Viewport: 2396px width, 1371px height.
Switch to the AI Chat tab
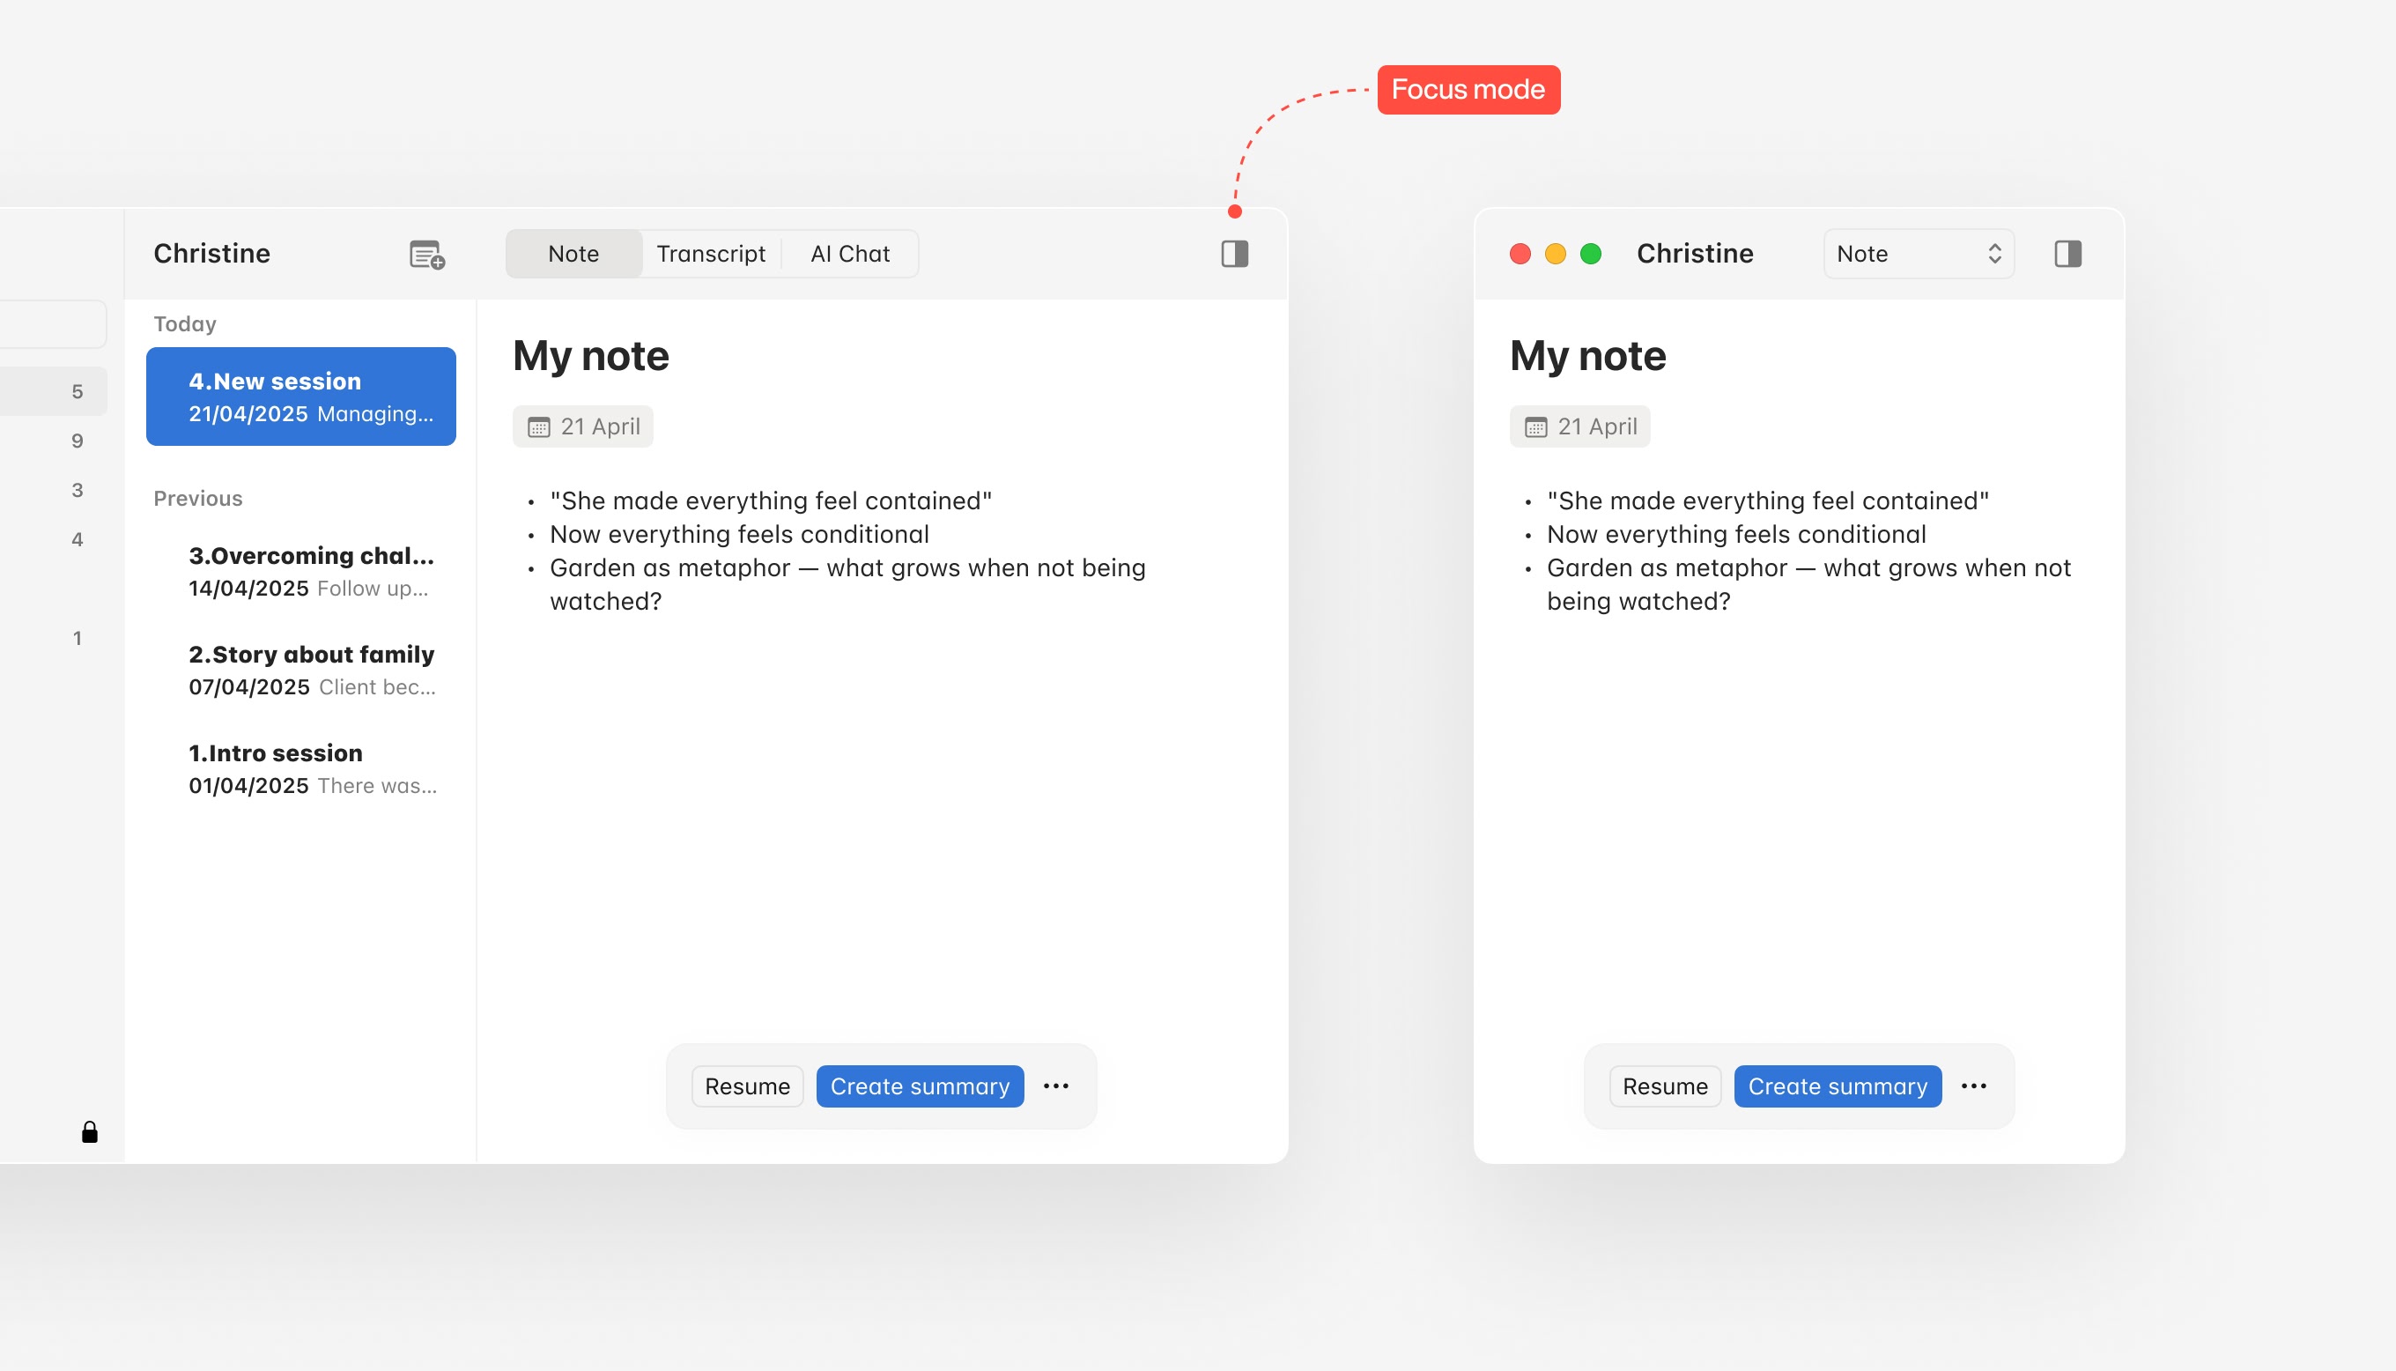point(850,255)
